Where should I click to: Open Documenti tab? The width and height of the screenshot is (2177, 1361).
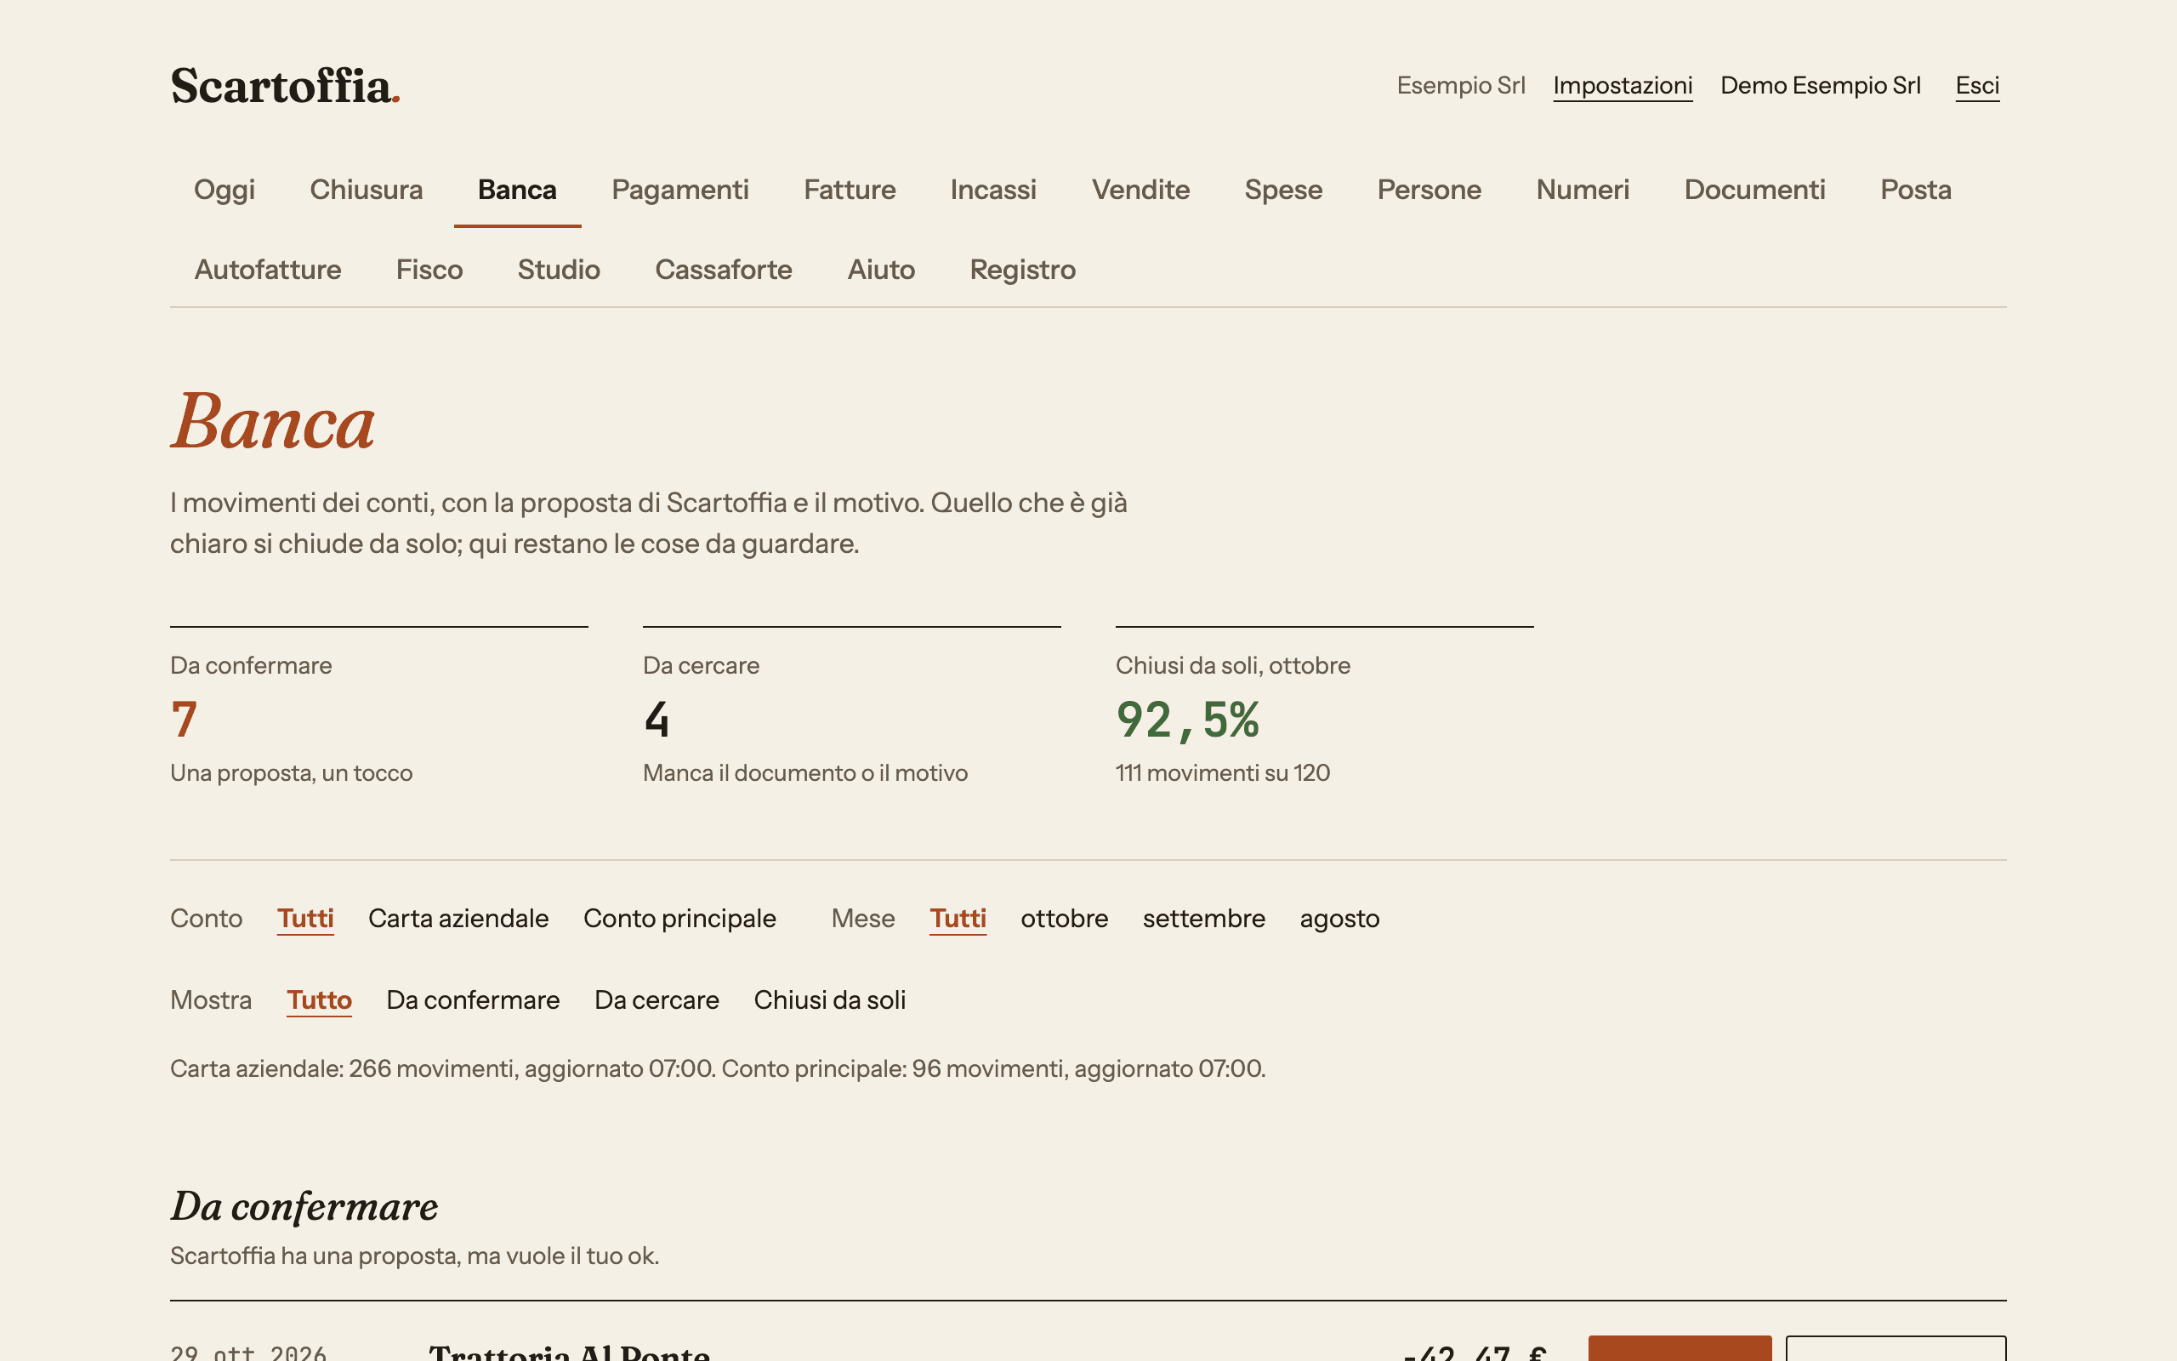pos(1754,189)
